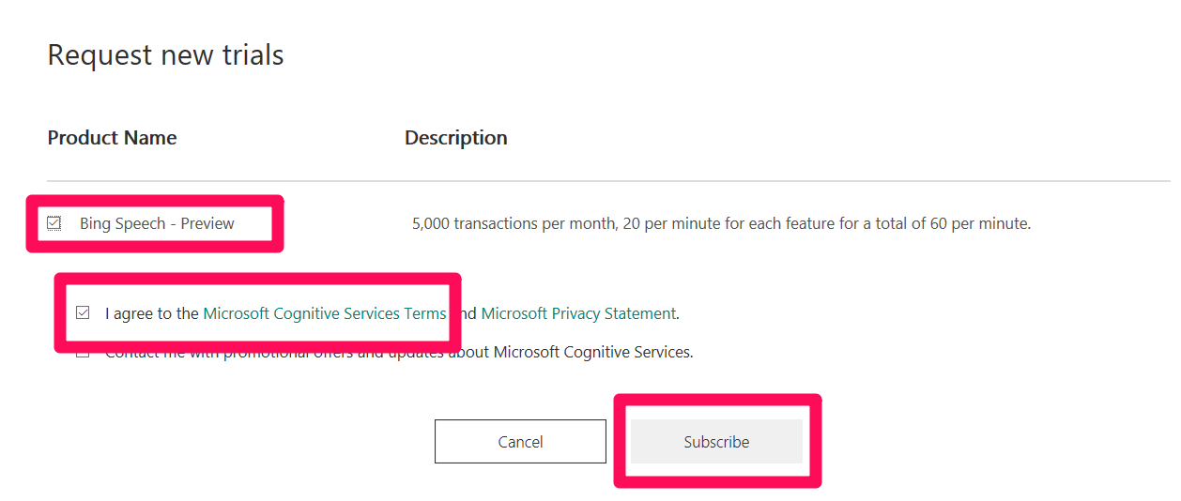1181x501 pixels.
Task: Click the Cancel button
Action: [520, 442]
